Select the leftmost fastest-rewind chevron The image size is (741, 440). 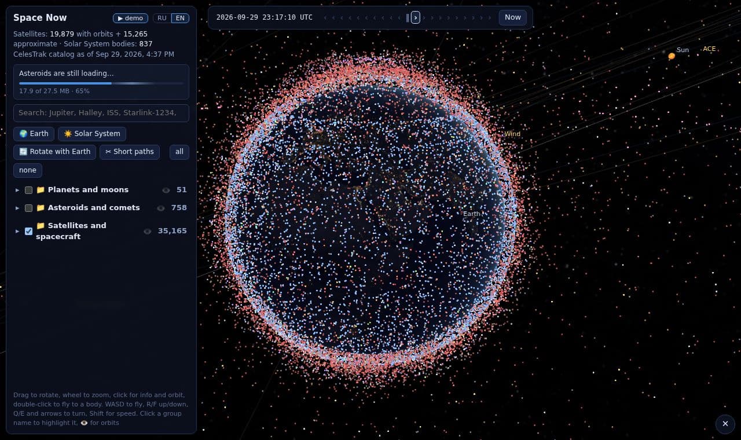(x=325, y=17)
